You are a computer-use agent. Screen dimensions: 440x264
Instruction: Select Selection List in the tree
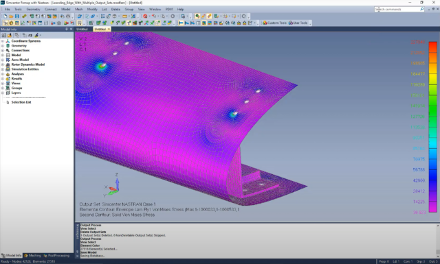[x=21, y=102]
